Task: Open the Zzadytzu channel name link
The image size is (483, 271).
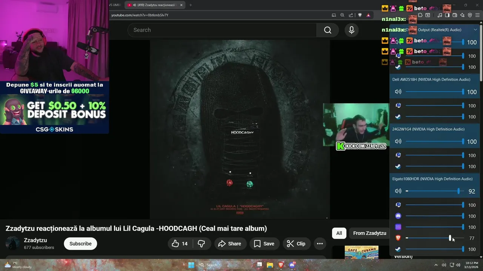Action: (35, 240)
